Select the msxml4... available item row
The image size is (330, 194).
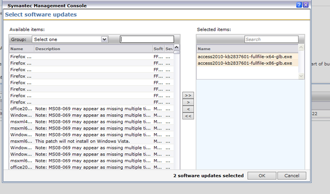point(91,122)
